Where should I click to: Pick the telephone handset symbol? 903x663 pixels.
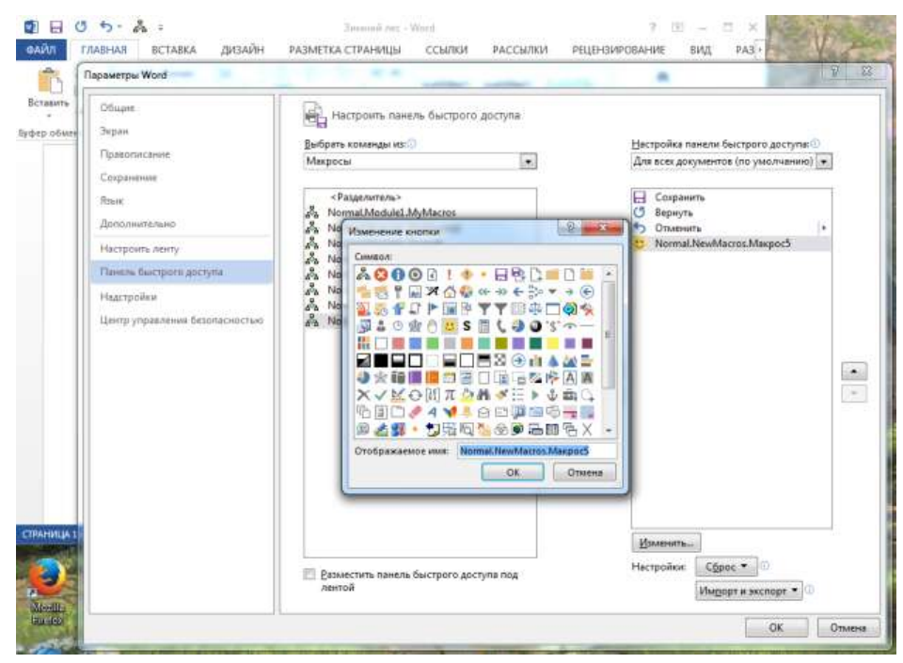pyautogui.click(x=500, y=324)
